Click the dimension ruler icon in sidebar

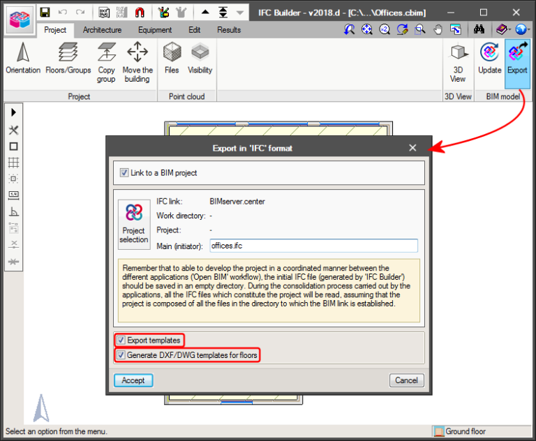(x=13, y=195)
